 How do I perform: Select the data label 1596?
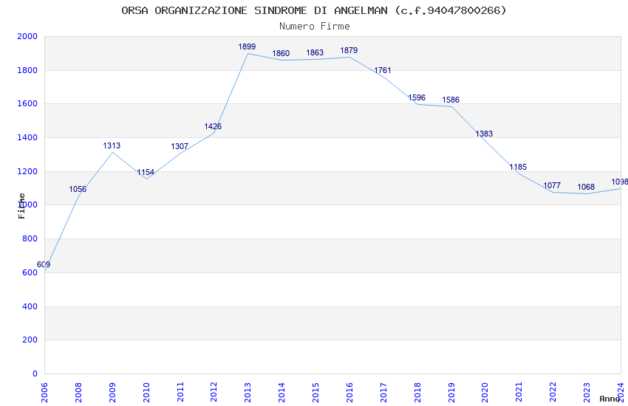pyautogui.click(x=417, y=97)
